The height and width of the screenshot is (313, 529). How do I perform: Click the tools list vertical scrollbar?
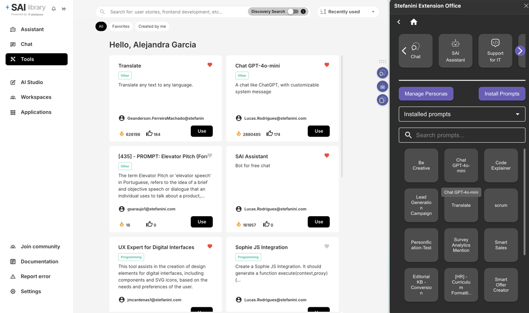[342, 117]
